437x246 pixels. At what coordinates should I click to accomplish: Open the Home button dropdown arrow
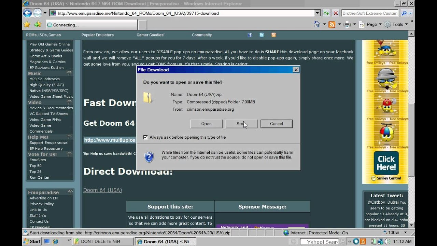[324, 24]
